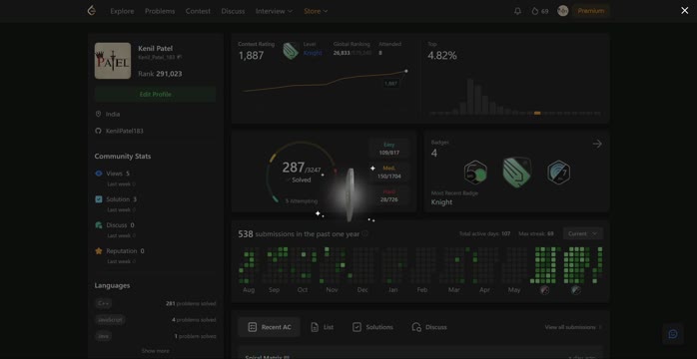
Task: Open the 7 badge hexagon icon
Action: point(559,173)
